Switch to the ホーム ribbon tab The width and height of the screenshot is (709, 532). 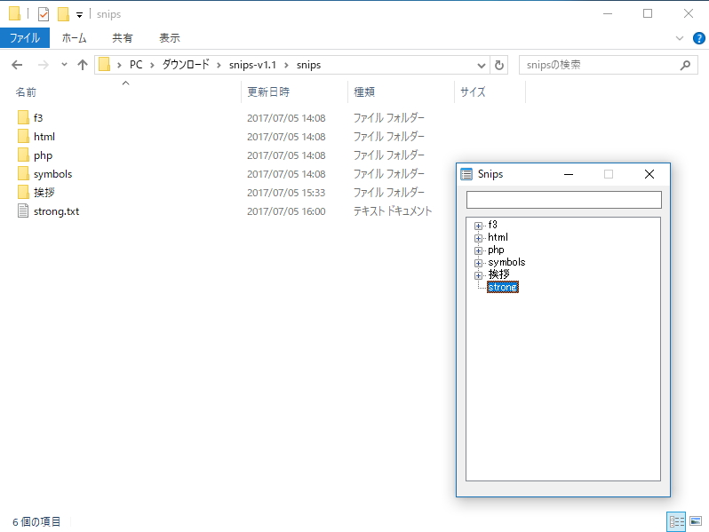point(74,38)
